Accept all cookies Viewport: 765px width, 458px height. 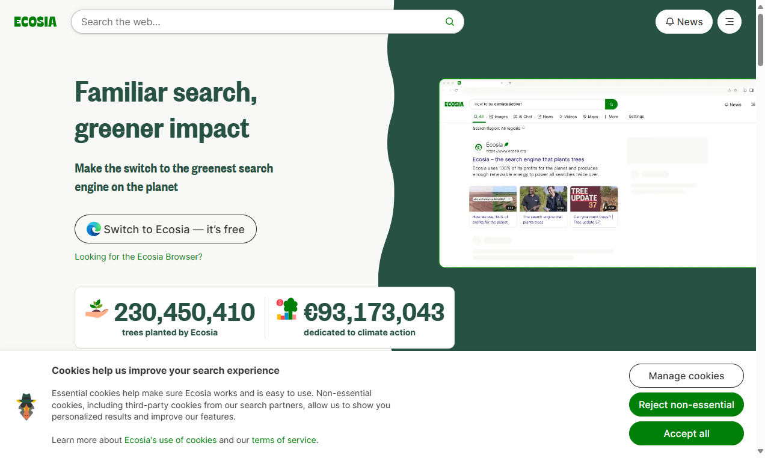point(686,433)
